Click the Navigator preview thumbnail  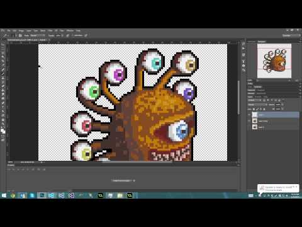point(274,61)
